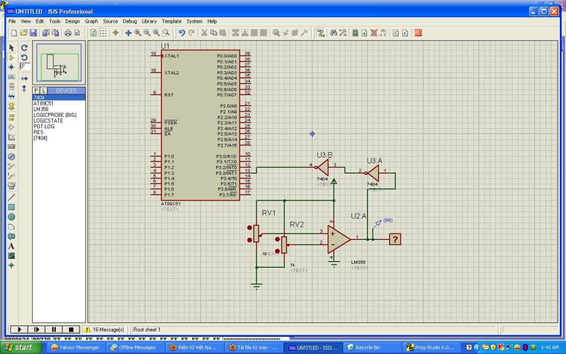Open the Debug menu

(130, 21)
